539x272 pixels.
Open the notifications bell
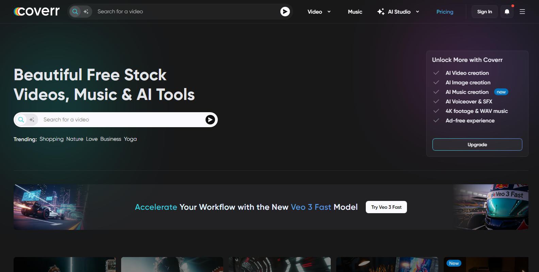[x=507, y=12]
